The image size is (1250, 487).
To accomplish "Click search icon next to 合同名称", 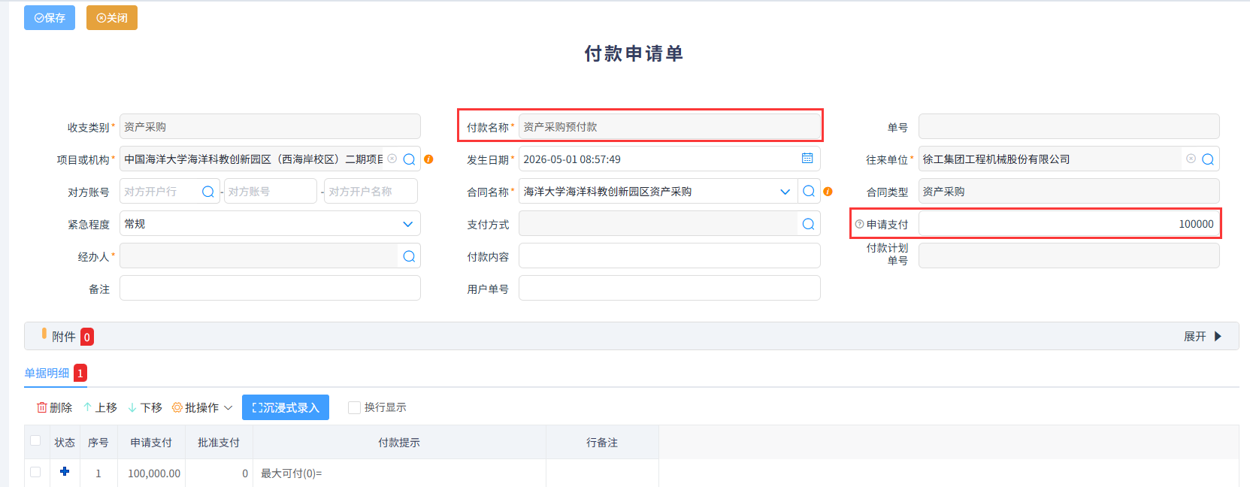I will pos(809,192).
